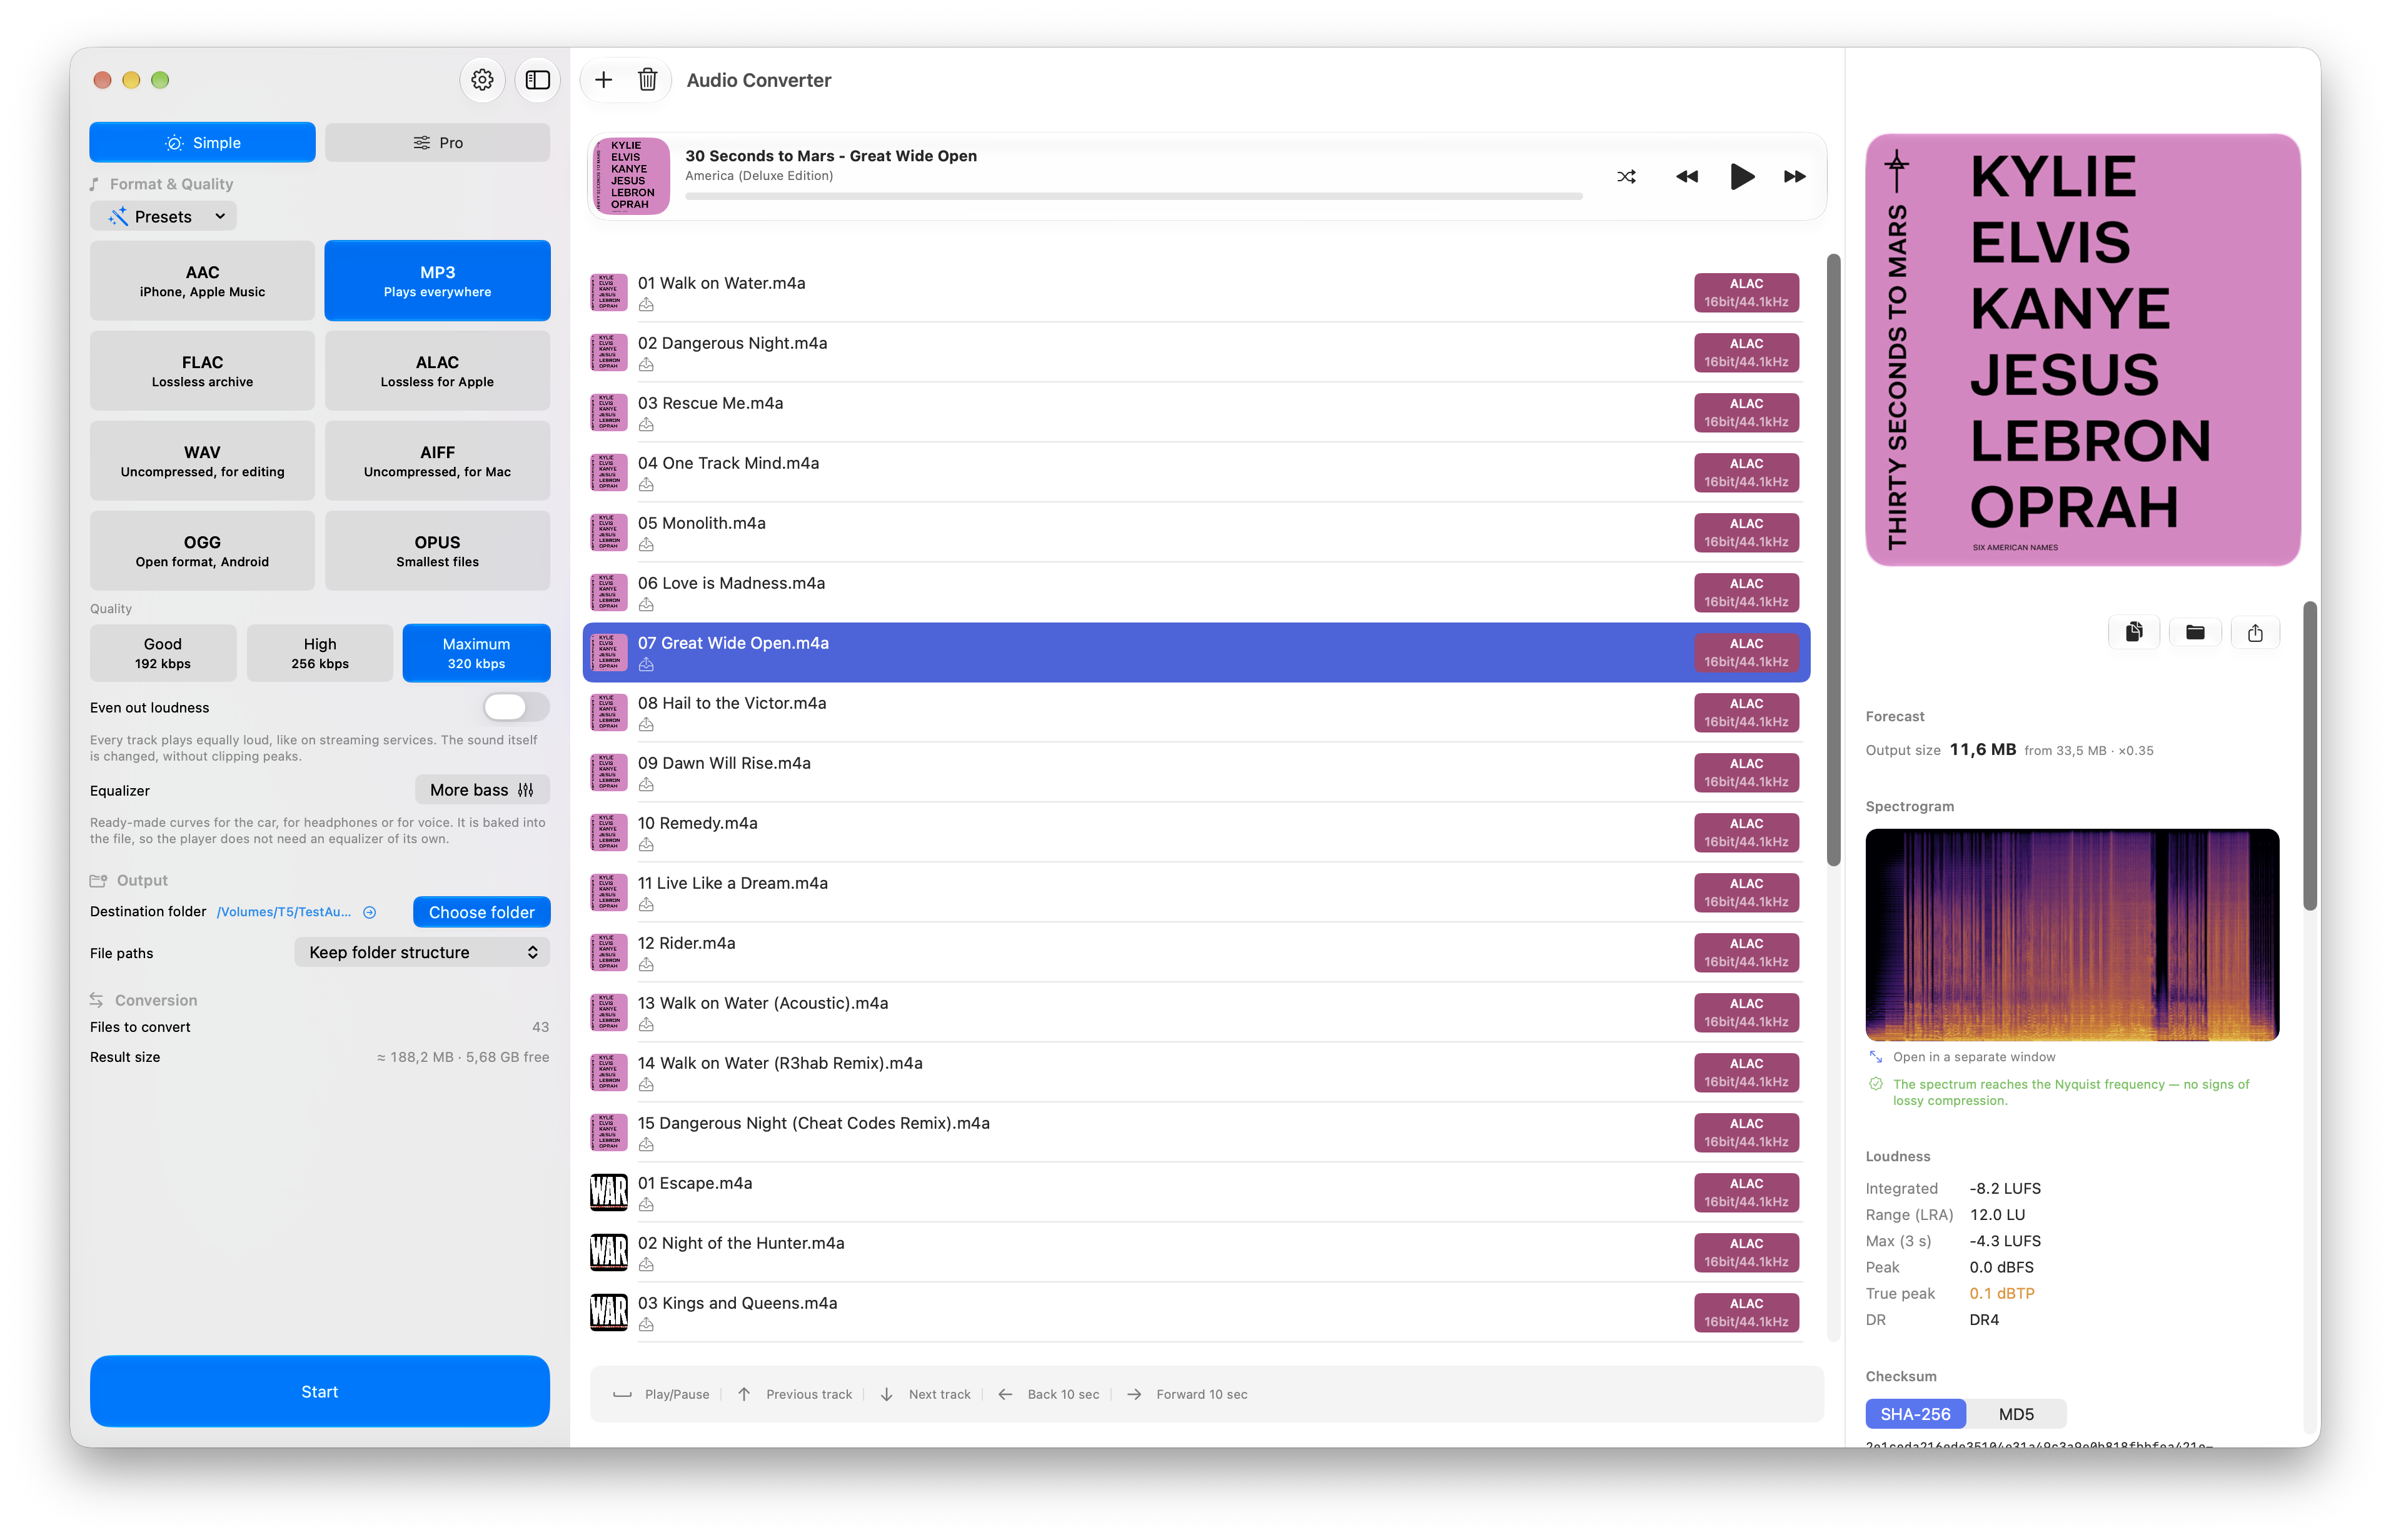Open the spectrogram in a separate window
2391x1540 pixels.
(1962, 1057)
